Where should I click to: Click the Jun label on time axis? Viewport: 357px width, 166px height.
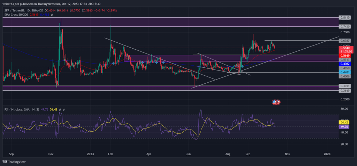coord(189,154)
